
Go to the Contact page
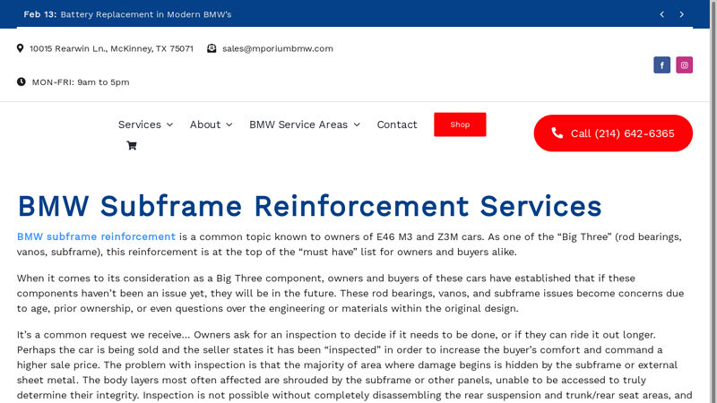(397, 124)
